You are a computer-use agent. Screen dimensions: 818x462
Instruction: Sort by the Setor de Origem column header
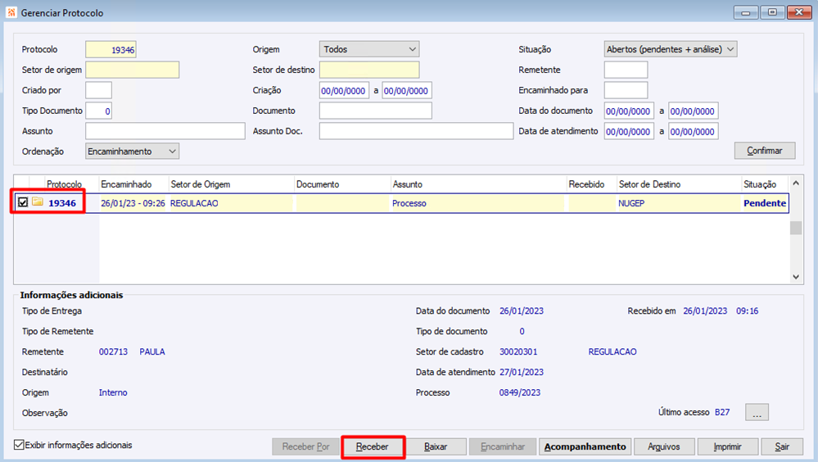(x=201, y=184)
